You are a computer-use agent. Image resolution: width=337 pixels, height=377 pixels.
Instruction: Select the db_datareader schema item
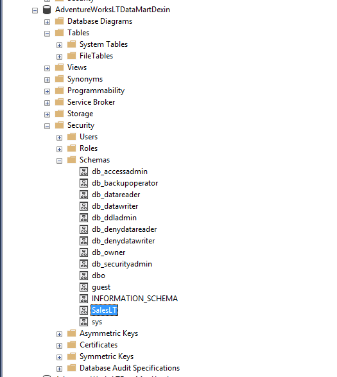pyautogui.click(x=116, y=195)
